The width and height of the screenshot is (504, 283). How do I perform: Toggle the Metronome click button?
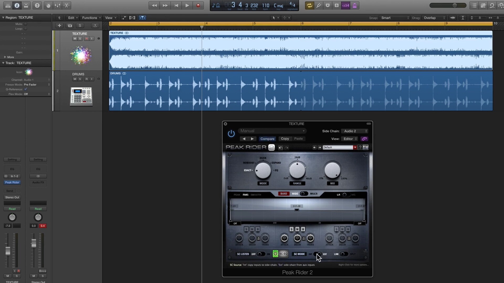(355, 6)
